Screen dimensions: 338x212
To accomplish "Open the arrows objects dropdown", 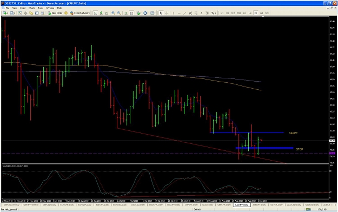I will click(214, 13).
